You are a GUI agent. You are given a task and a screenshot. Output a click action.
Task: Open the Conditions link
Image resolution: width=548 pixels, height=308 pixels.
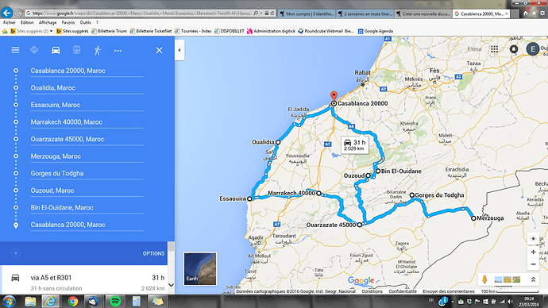pos(372,291)
